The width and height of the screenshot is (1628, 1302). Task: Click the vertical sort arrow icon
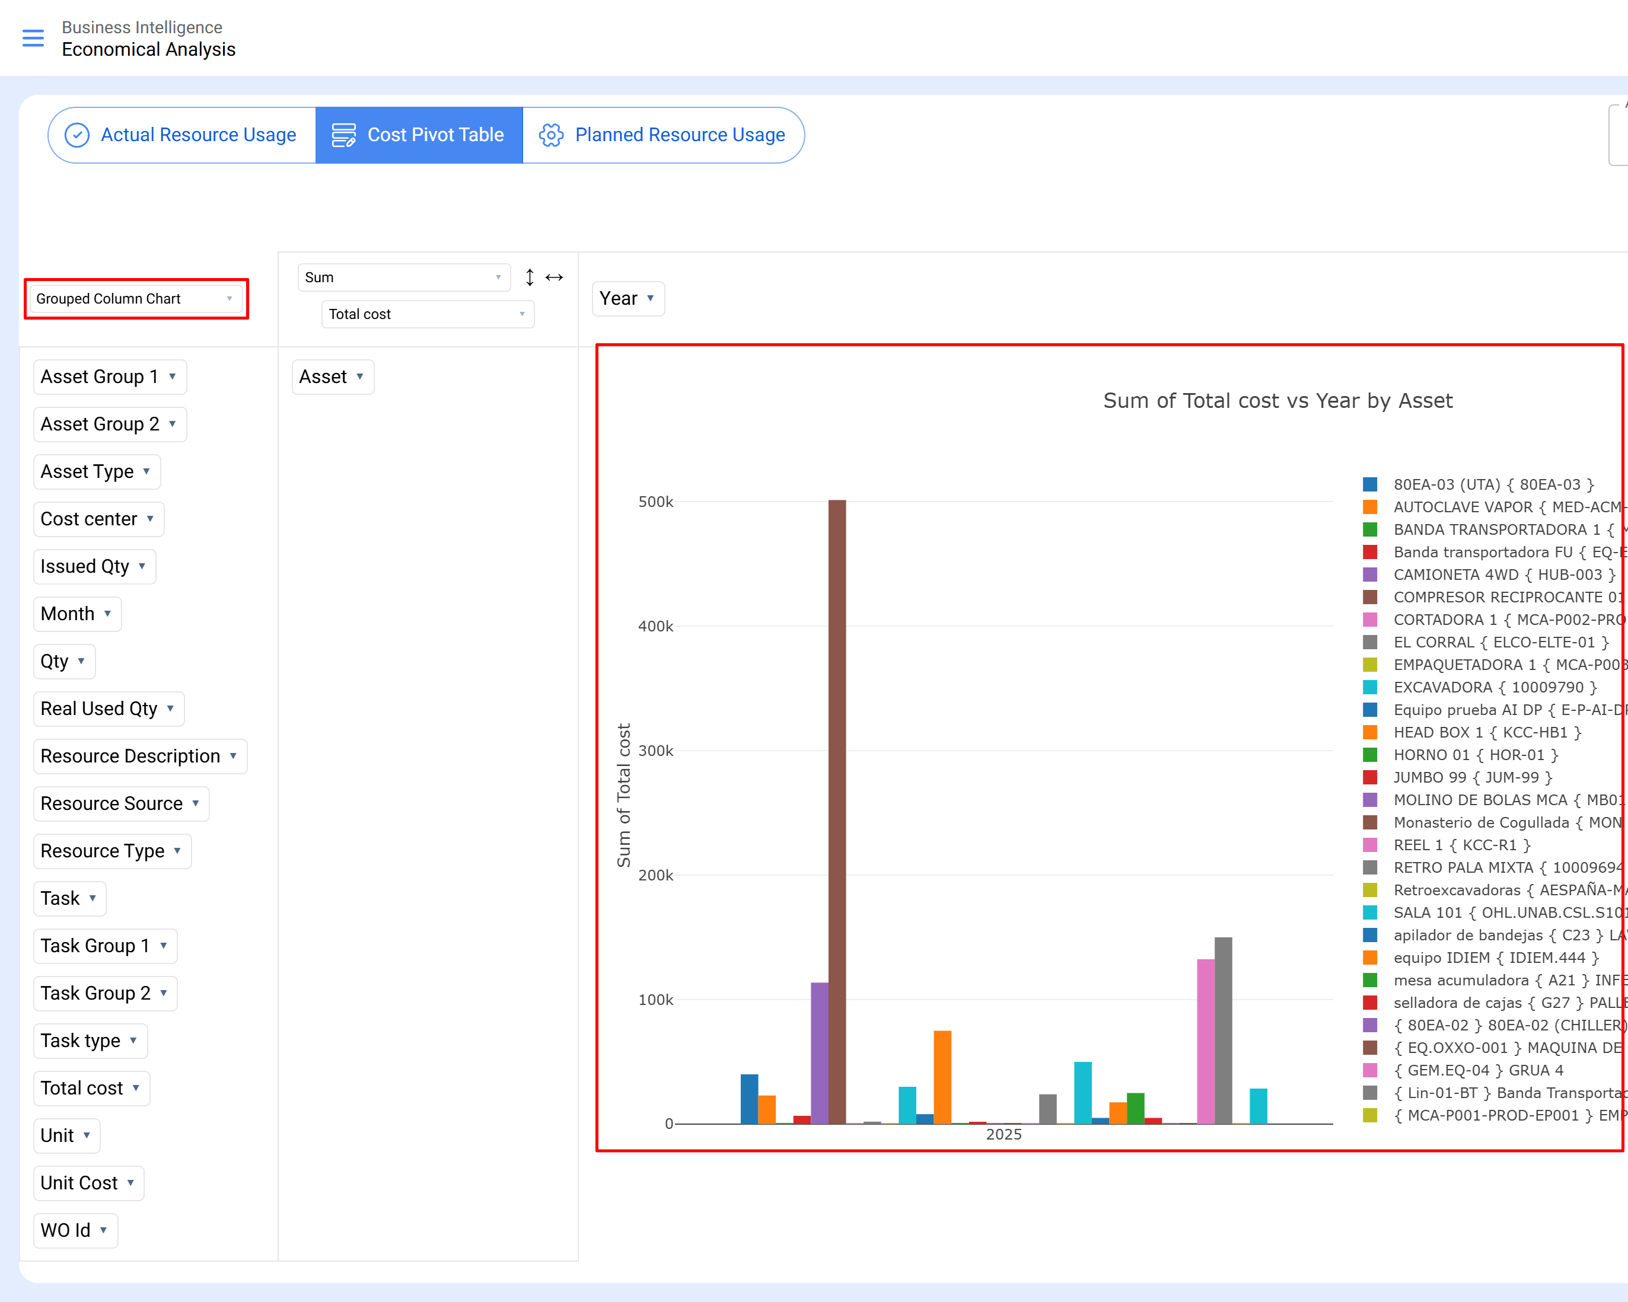pos(530,277)
